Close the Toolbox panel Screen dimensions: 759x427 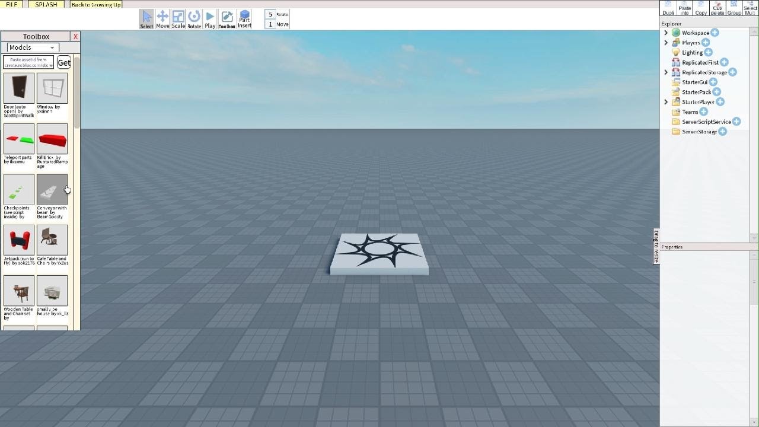click(75, 37)
